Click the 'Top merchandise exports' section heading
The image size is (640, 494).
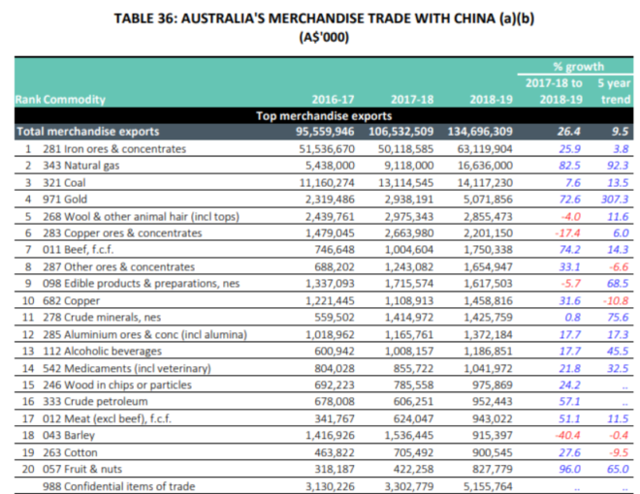tap(324, 116)
